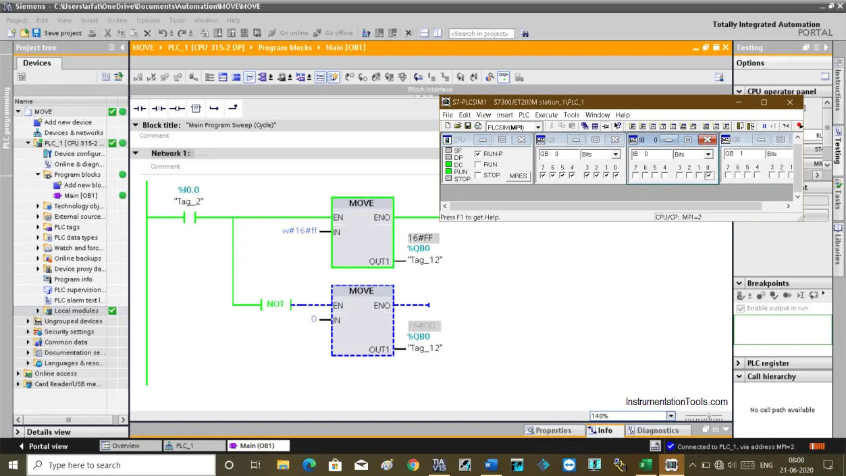846x476 pixels.
Task: Click Save project button
Action: (x=57, y=33)
